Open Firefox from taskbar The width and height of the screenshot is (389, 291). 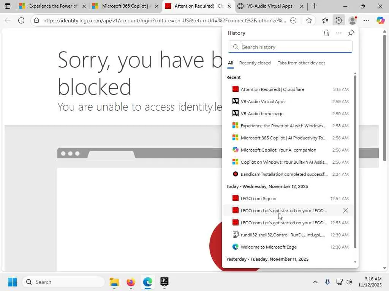pos(131,282)
